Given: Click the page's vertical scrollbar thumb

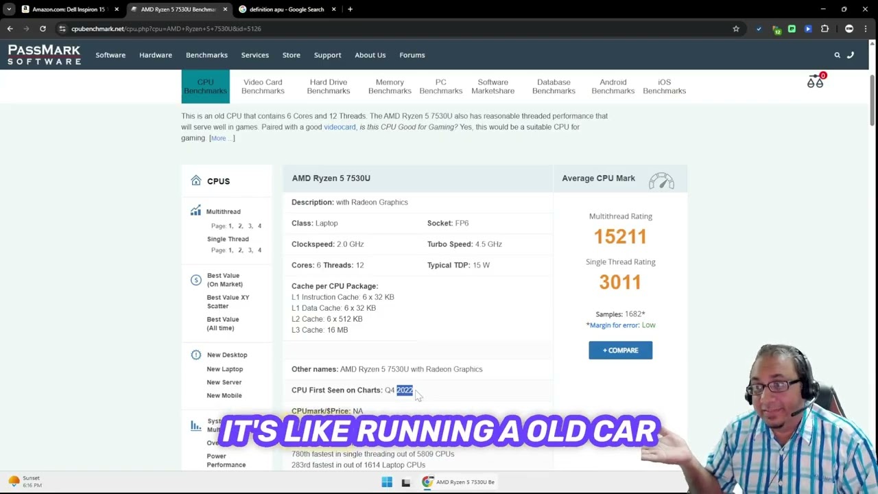Looking at the screenshot, I should point(873,99).
